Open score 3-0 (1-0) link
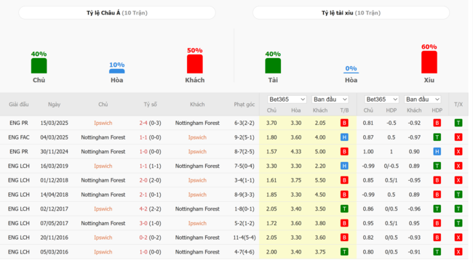Viewport: 473px width, 263px height. pos(150,223)
